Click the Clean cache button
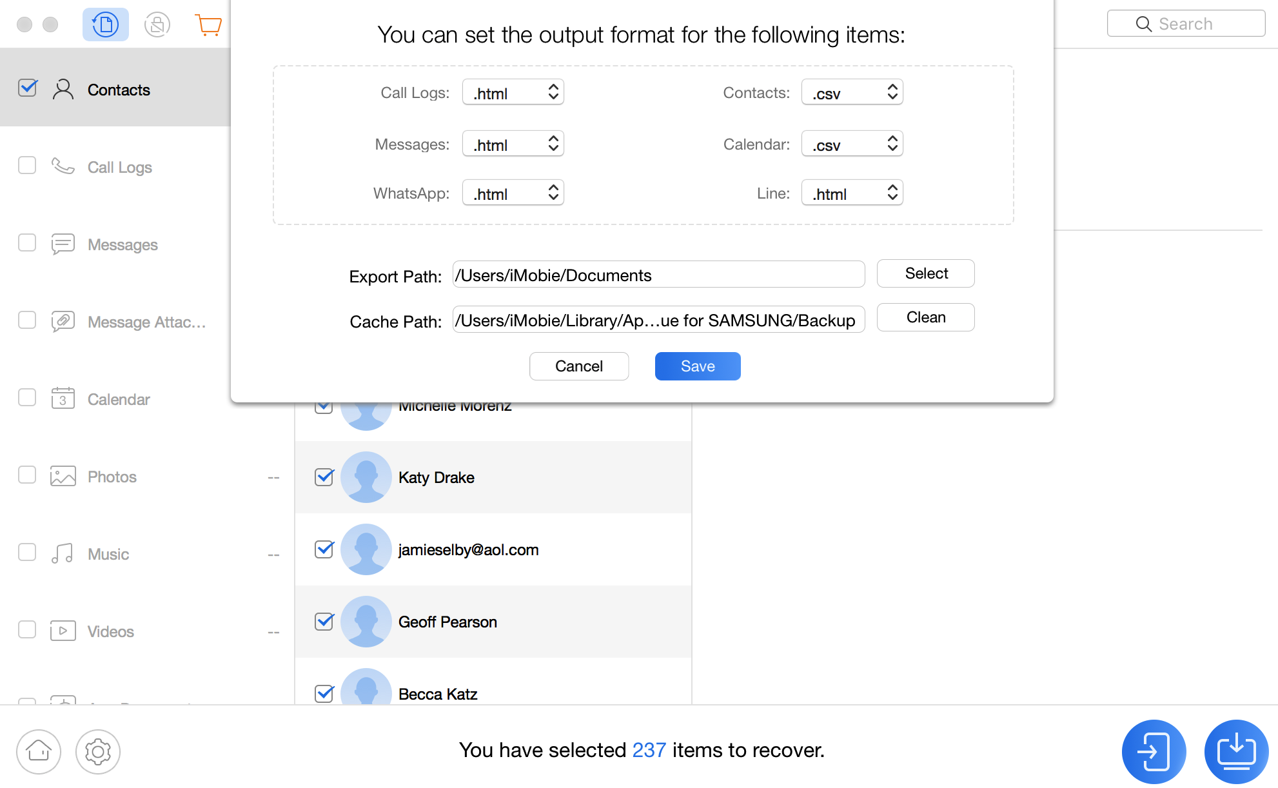 tap(925, 317)
